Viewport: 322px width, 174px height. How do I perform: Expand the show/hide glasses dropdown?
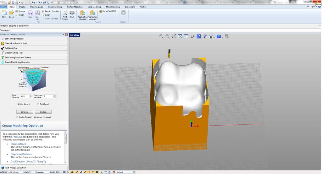coord(229,37)
